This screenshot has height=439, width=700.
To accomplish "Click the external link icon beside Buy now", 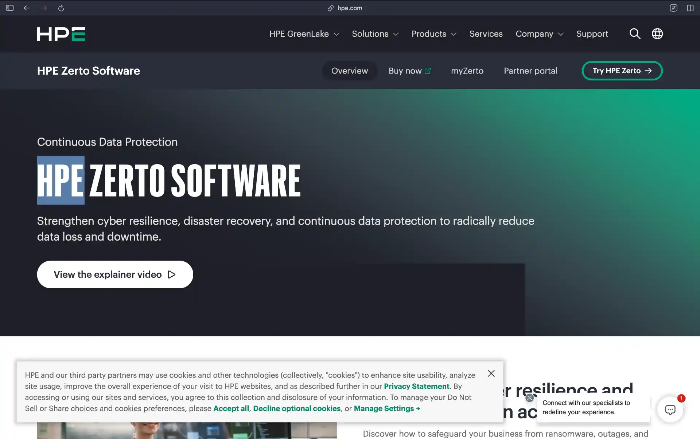I will pos(428,70).
